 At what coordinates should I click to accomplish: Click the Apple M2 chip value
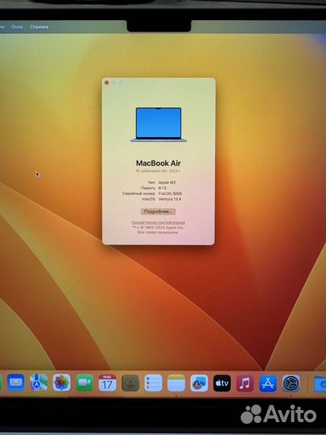coord(167,182)
